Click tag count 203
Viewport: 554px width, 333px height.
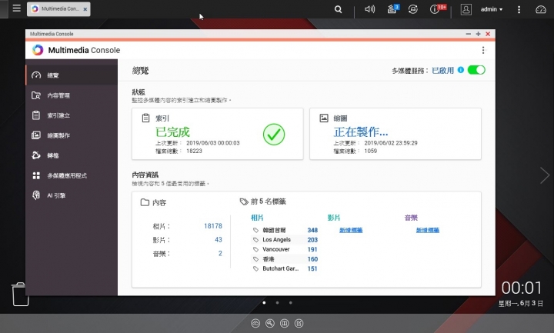coord(312,240)
